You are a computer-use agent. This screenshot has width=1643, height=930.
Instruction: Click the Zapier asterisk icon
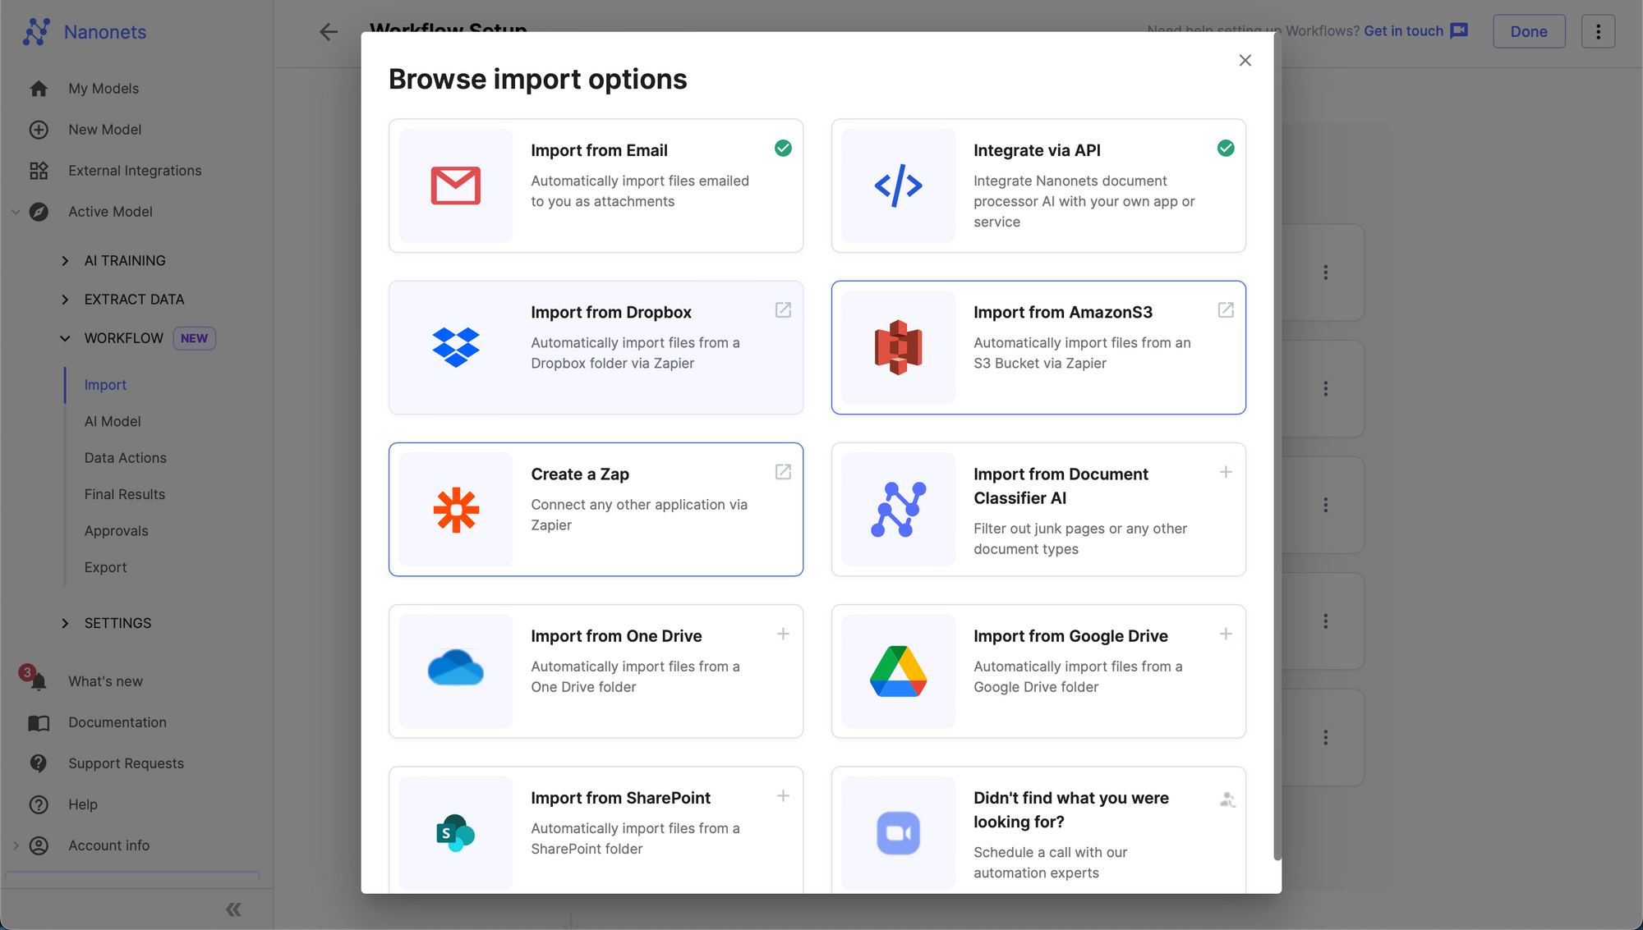[x=455, y=510]
